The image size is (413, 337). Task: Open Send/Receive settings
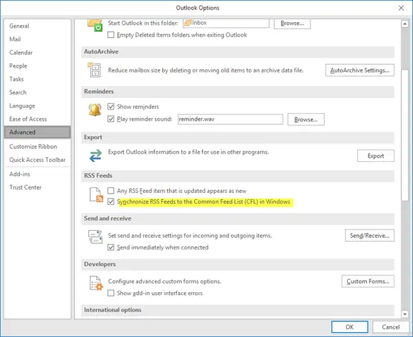click(x=370, y=236)
